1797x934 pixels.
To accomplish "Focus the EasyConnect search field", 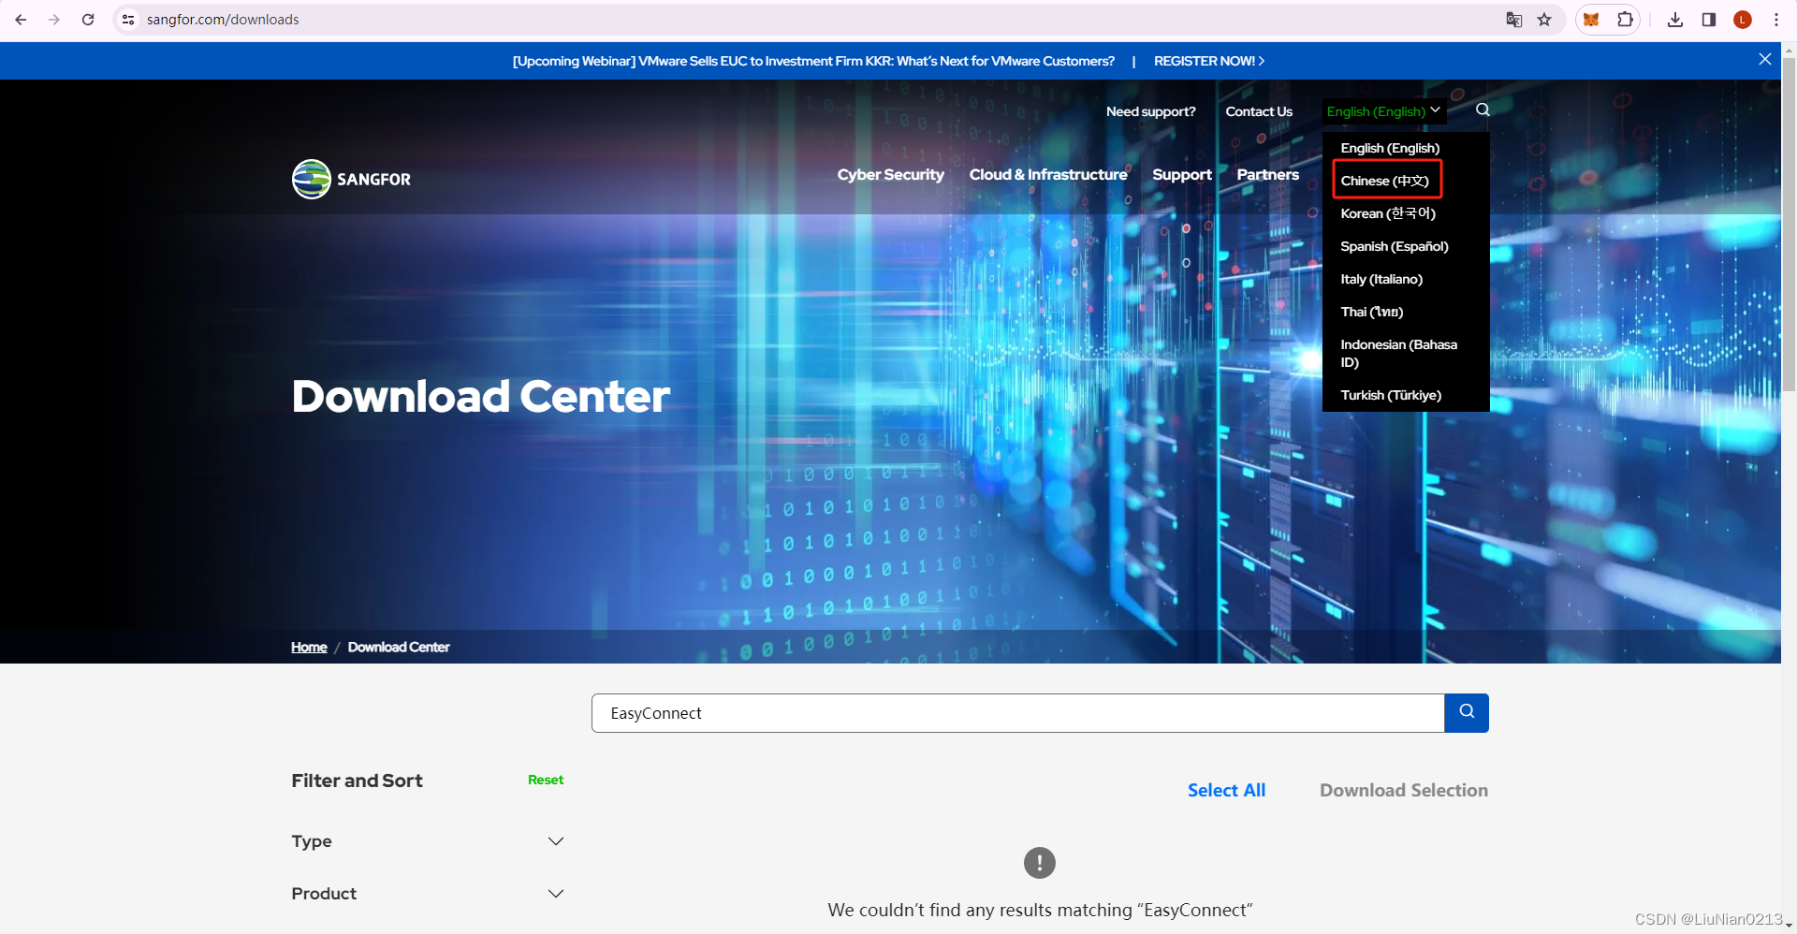I will pos(1017,713).
